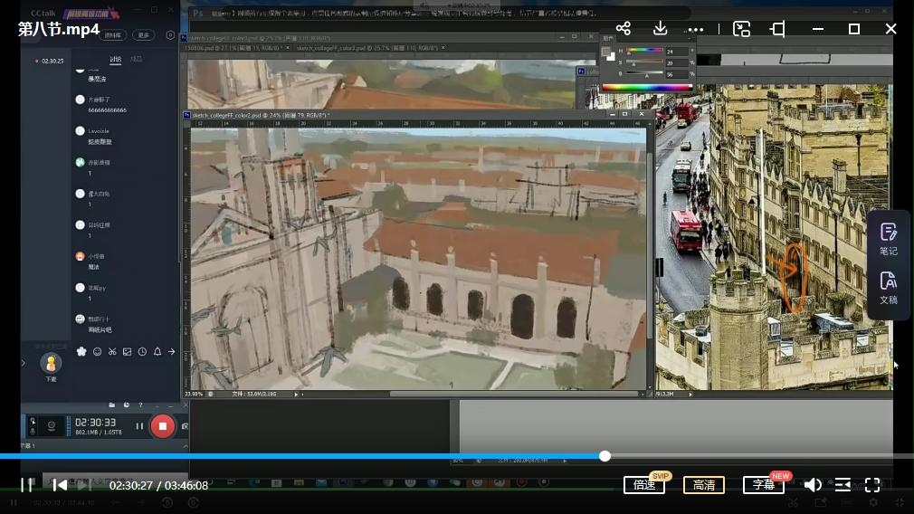
Task: Open the 文稿 transcript panel
Action: click(x=889, y=288)
